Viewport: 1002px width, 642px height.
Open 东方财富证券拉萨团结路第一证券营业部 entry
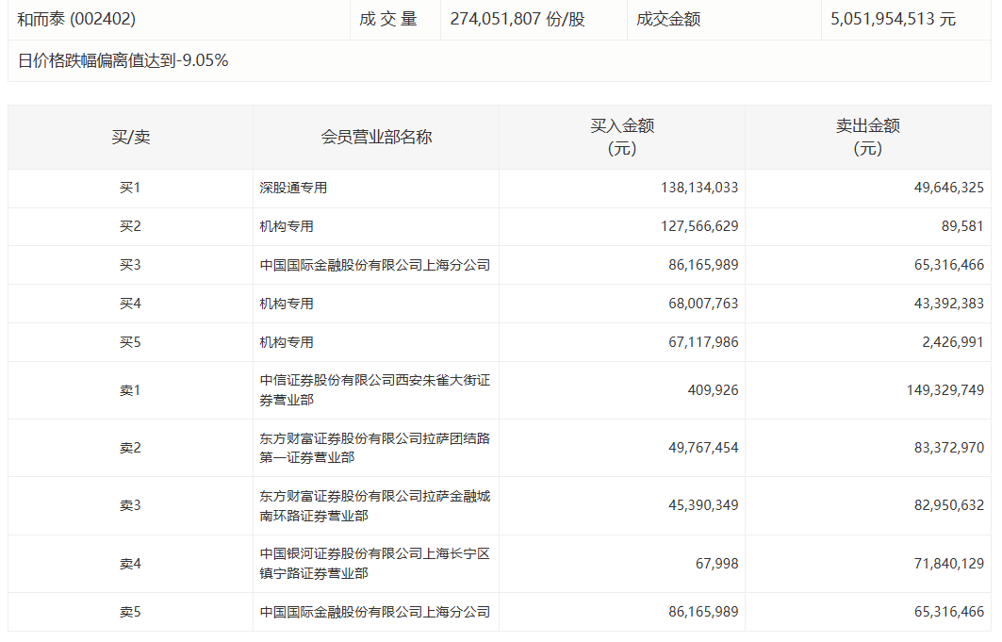point(374,448)
